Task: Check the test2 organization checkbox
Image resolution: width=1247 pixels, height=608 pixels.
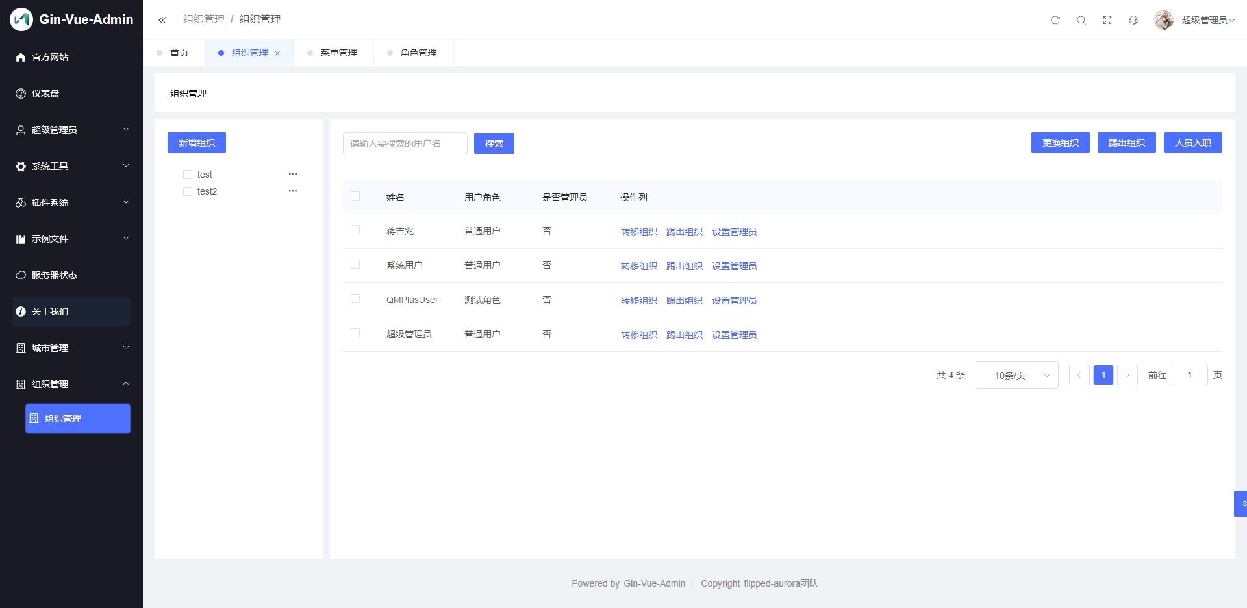Action: 188,191
